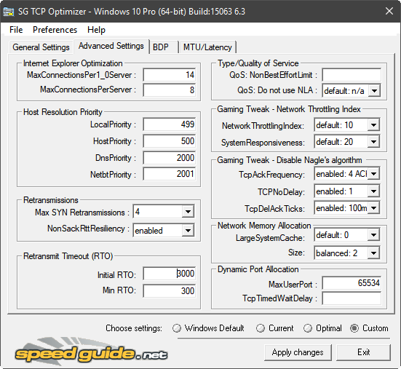The height and width of the screenshot is (369, 401).
Task: Switch to the General Settings tab
Action: (41, 47)
